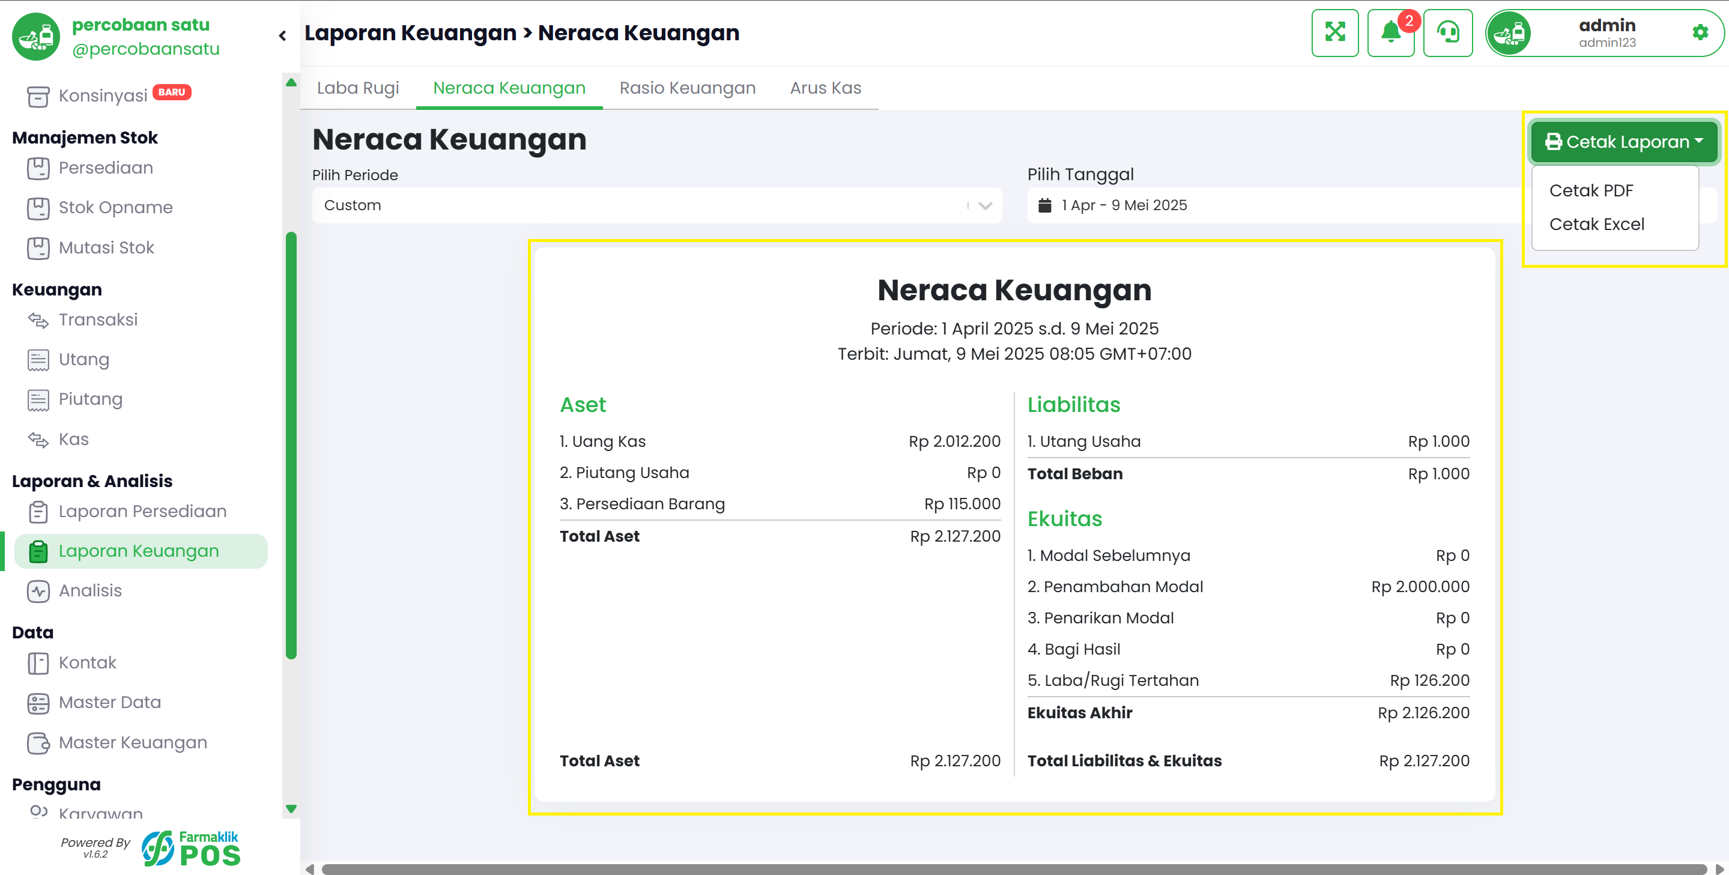The height and width of the screenshot is (875, 1729).
Task: Click the Laba/Rugi Tertahan row label
Action: 1112,680
